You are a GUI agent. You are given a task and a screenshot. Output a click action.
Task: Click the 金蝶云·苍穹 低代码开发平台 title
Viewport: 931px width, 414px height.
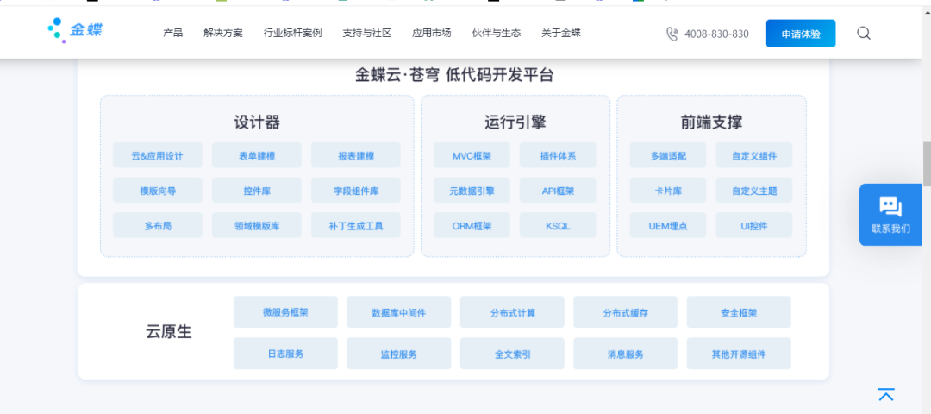coord(453,75)
